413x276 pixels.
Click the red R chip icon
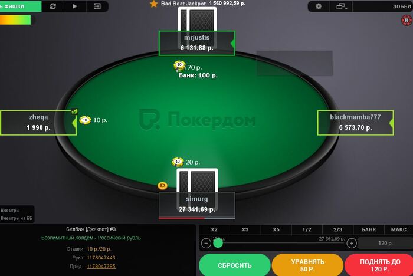pos(407,20)
